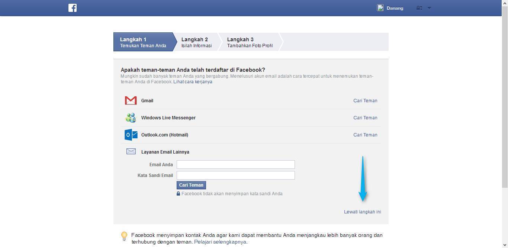The width and height of the screenshot is (508, 248).
Task: Expand the account dropdown arrow
Action: pyautogui.click(x=429, y=8)
